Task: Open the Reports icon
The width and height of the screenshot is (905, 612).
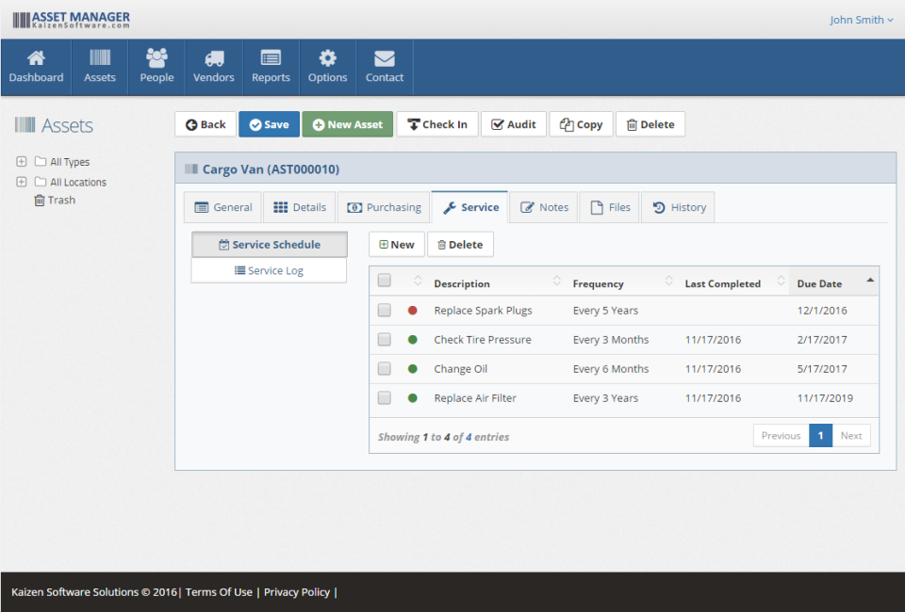Action: [x=271, y=59]
